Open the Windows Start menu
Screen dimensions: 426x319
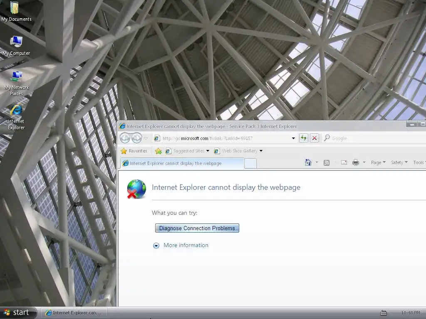18,312
